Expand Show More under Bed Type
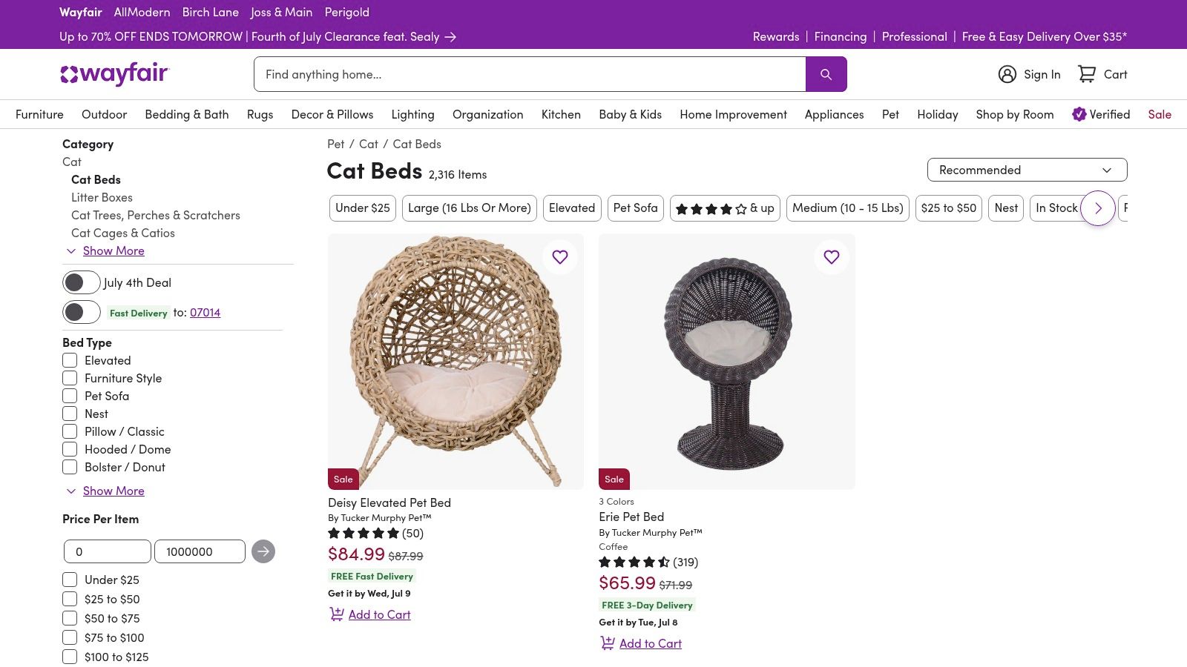The image size is (1187, 667). (x=114, y=491)
